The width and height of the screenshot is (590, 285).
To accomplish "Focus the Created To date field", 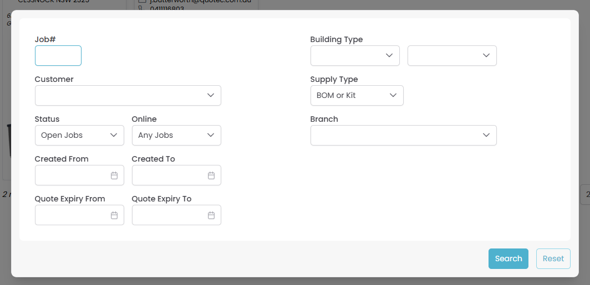I will tap(169, 175).
